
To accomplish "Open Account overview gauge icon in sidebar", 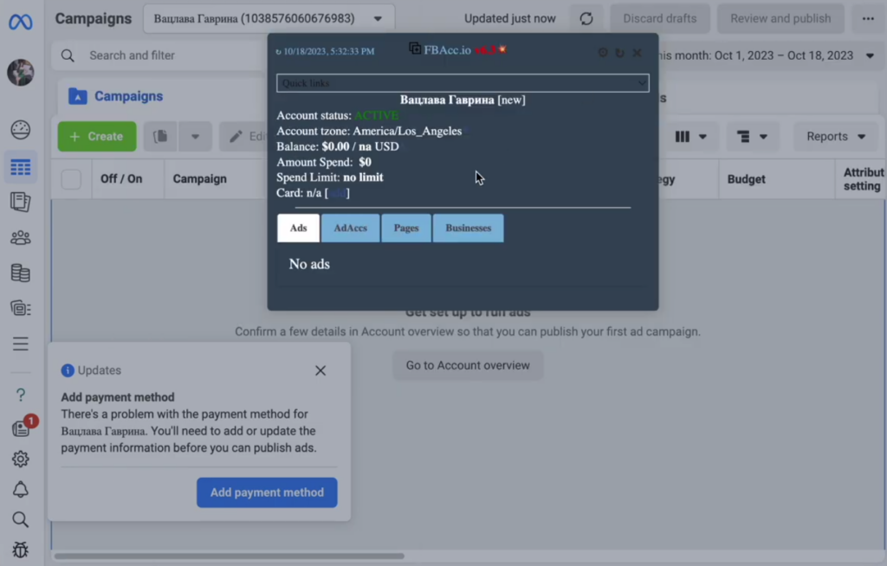I will pyautogui.click(x=21, y=130).
